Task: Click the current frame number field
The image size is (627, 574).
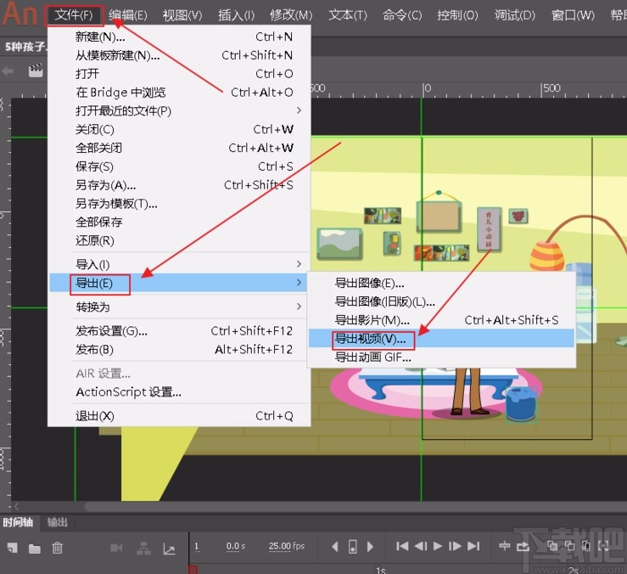Action: pyautogui.click(x=196, y=546)
